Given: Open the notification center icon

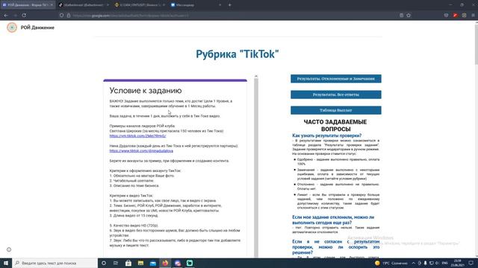Looking at the screenshot, I should 471,263.
